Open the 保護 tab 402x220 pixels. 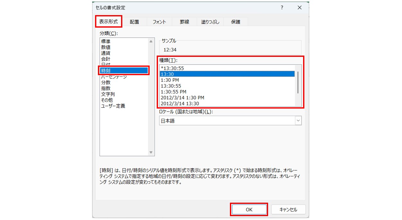236,22
